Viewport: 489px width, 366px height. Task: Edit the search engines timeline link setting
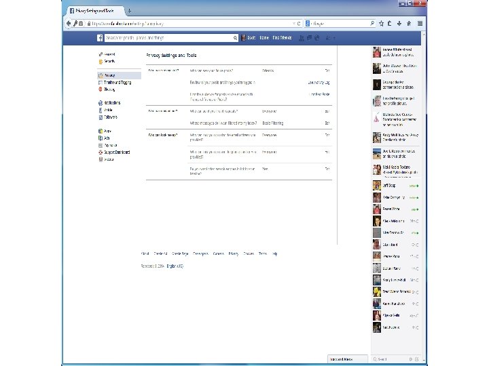[x=327, y=169]
